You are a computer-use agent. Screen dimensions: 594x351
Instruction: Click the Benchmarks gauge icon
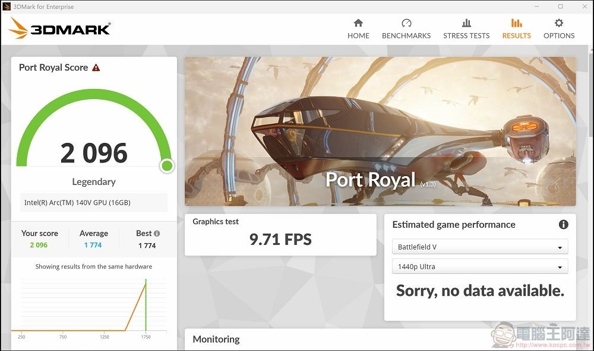pyautogui.click(x=406, y=23)
